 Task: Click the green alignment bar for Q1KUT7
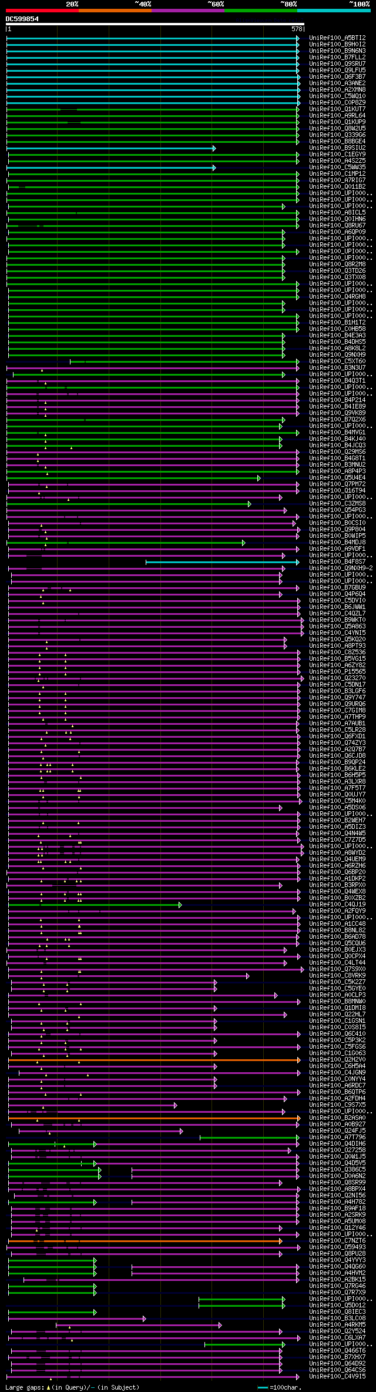coord(153,109)
